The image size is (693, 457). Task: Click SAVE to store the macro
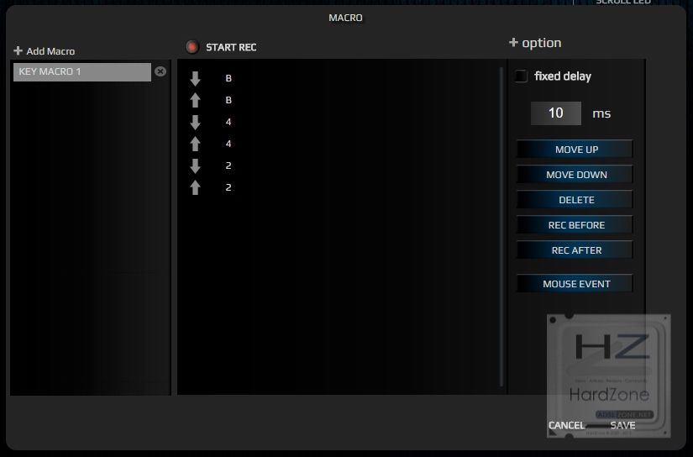622,425
